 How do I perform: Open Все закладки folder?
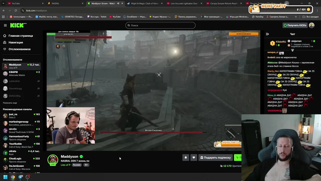click(x=310, y=17)
